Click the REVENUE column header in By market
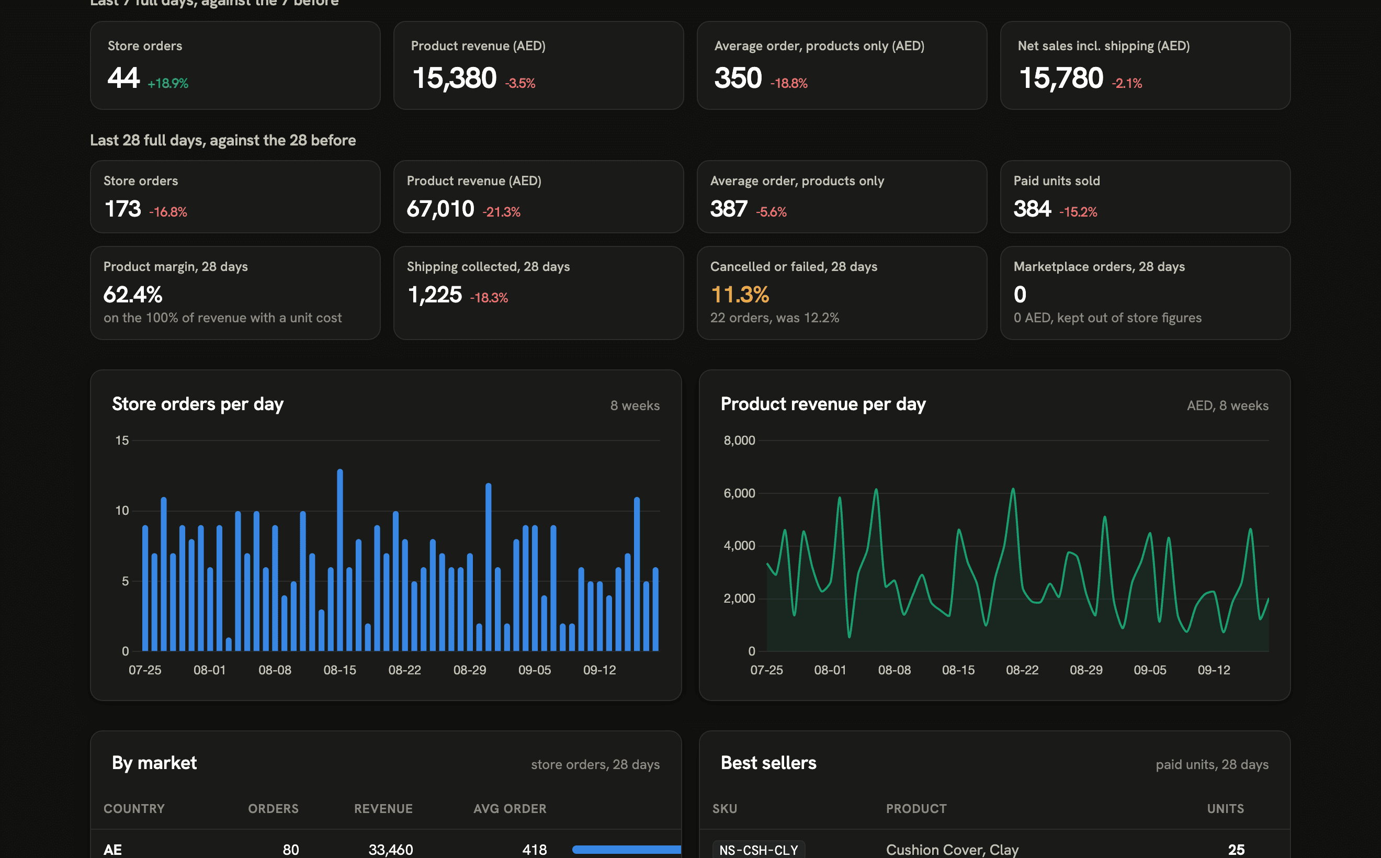The image size is (1381, 858). [383, 809]
